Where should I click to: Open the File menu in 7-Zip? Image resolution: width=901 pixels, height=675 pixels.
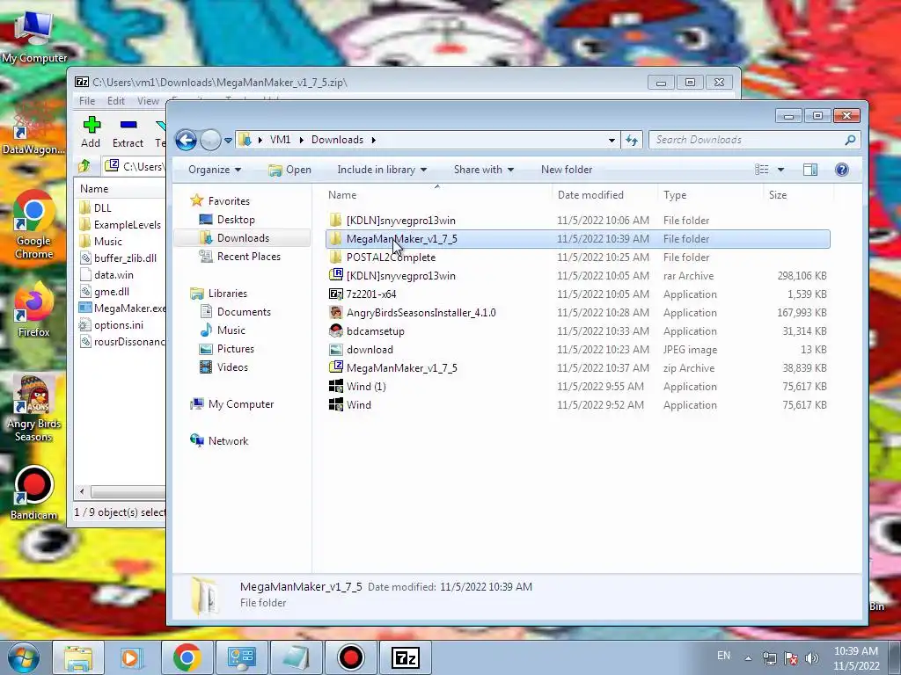pyautogui.click(x=87, y=100)
